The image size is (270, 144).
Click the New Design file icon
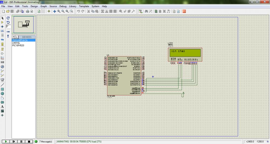(3, 11)
